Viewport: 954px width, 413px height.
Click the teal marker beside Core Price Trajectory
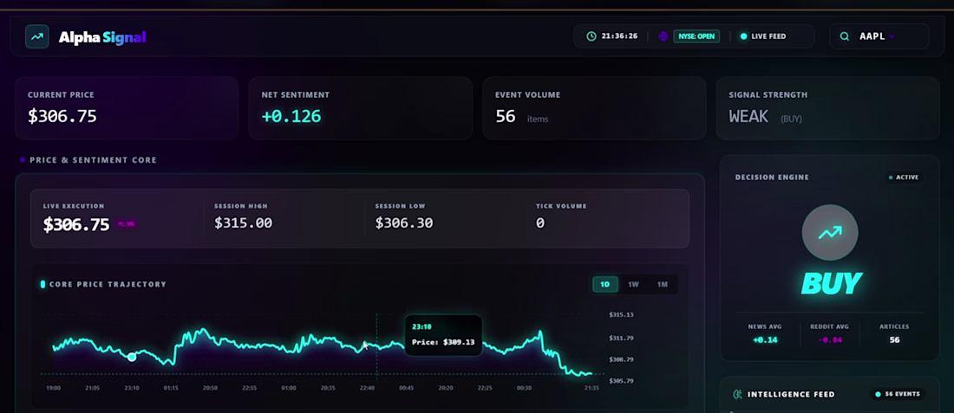point(42,284)
